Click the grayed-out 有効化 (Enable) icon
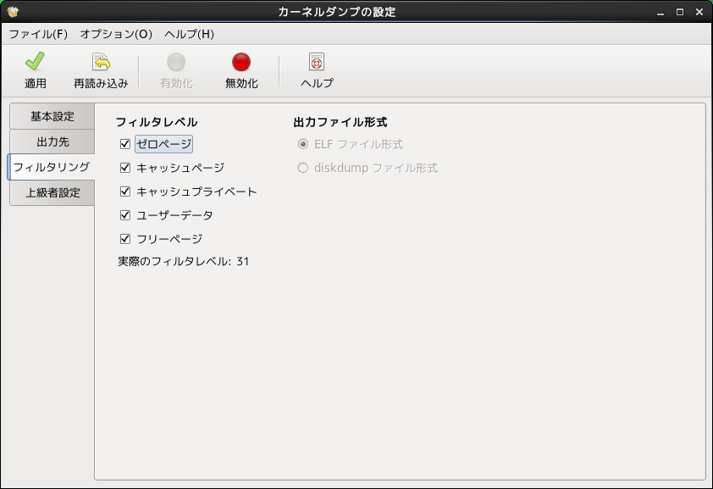Viewport: 713px width, 489px height. click(x=176, y=63)
